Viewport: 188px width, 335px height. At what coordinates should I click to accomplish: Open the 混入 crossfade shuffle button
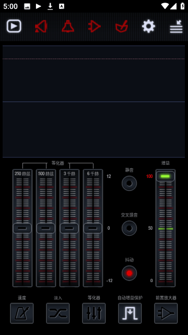[58, 313]
